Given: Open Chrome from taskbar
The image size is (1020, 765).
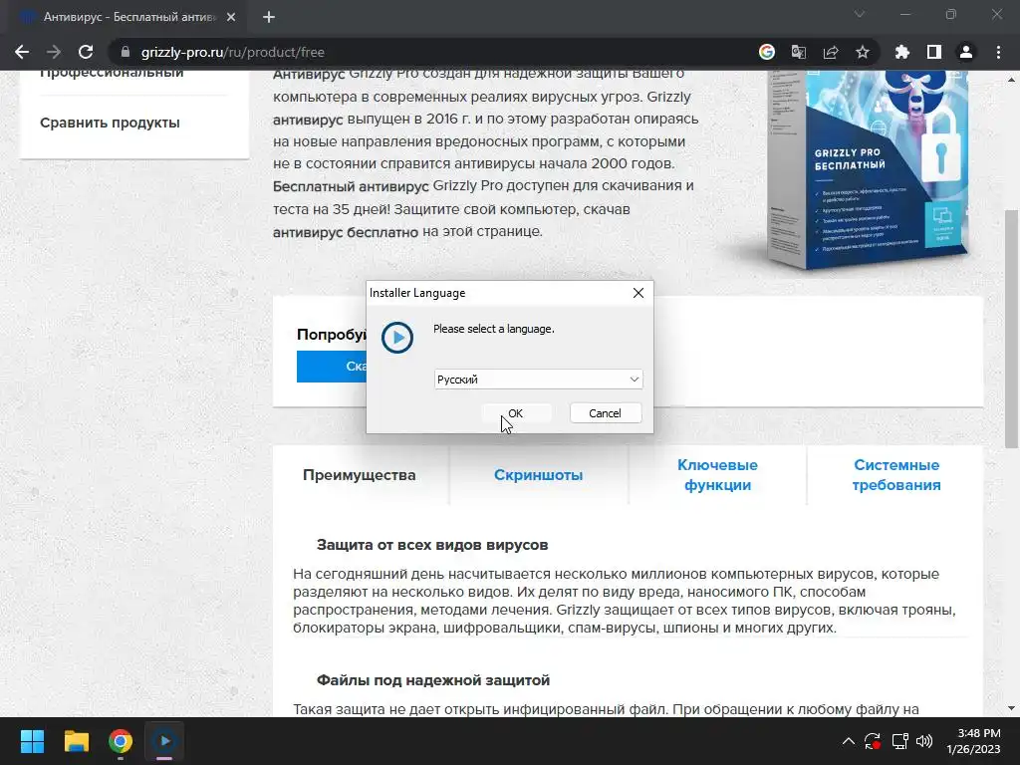Looking at the screenshot, I should (121, 741).
